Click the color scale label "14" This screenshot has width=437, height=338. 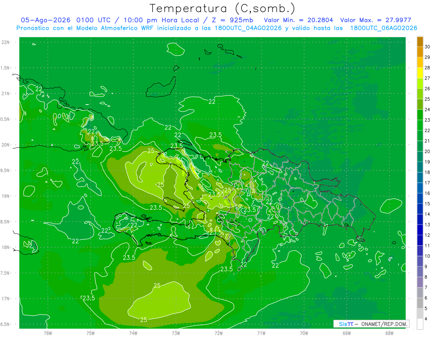pos(428,214)
